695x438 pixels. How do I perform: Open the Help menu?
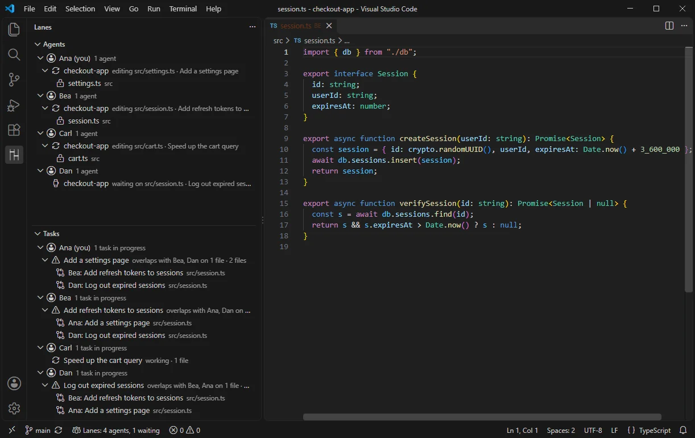pos(214,9)
